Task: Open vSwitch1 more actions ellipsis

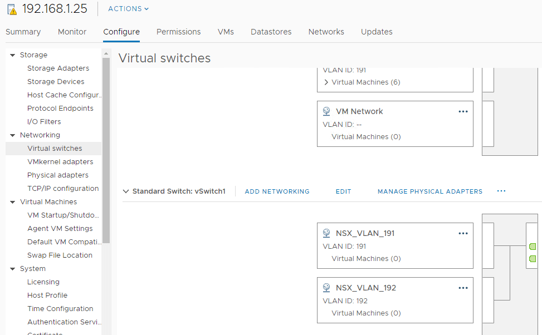Action: [501, 191]
